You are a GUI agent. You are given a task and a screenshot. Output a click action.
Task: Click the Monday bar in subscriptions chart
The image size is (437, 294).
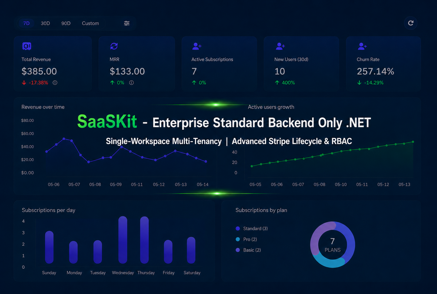click(73, 252)
